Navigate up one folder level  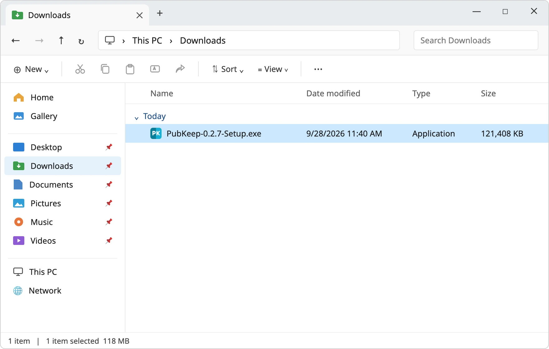[61, 41]
